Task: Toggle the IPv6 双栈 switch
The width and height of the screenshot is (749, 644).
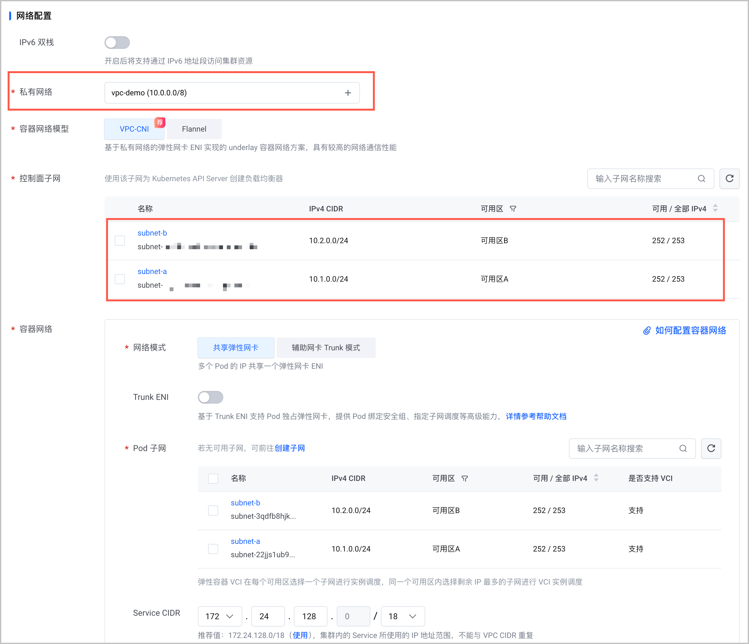Action: [117, 43]
